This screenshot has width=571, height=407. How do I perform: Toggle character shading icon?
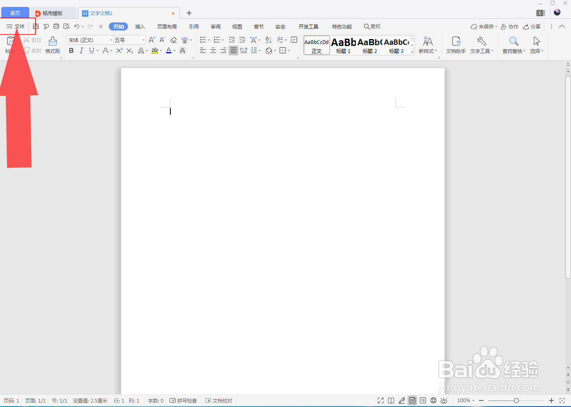(x=183, y=50)
